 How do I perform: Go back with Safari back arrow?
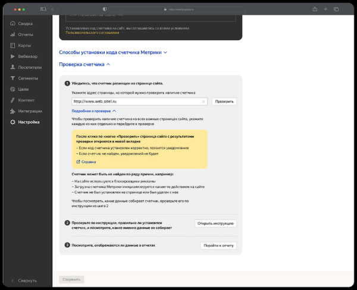[52, 9]
